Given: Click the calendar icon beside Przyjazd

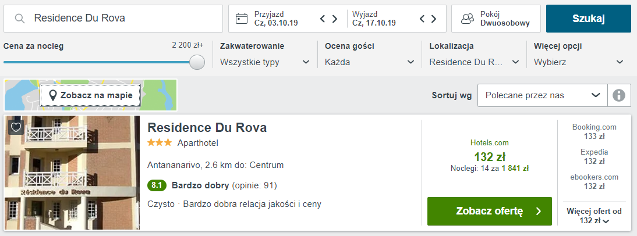Looking at the screenshot, I should pyautogui.click(x=242, y=19).
